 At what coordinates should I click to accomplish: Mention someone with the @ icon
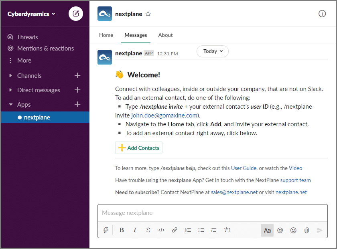coord(280,230)
